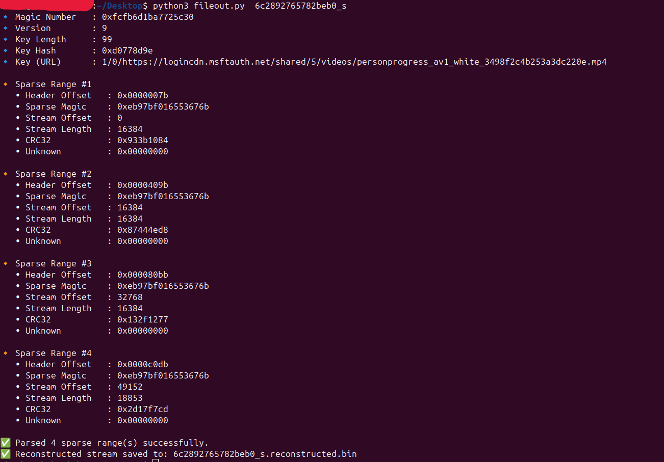Click the ~/Desktop path in the prompt
The height and width of the screenshot is (462, 664).
[120, 6]
